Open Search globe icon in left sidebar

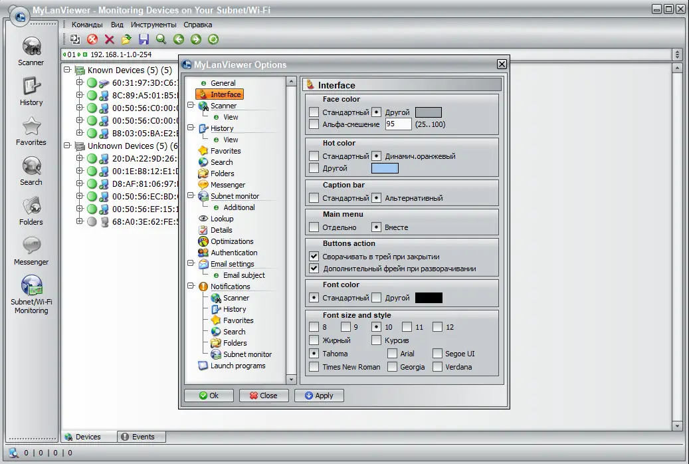pyautogui.click(x=31, y=171)
